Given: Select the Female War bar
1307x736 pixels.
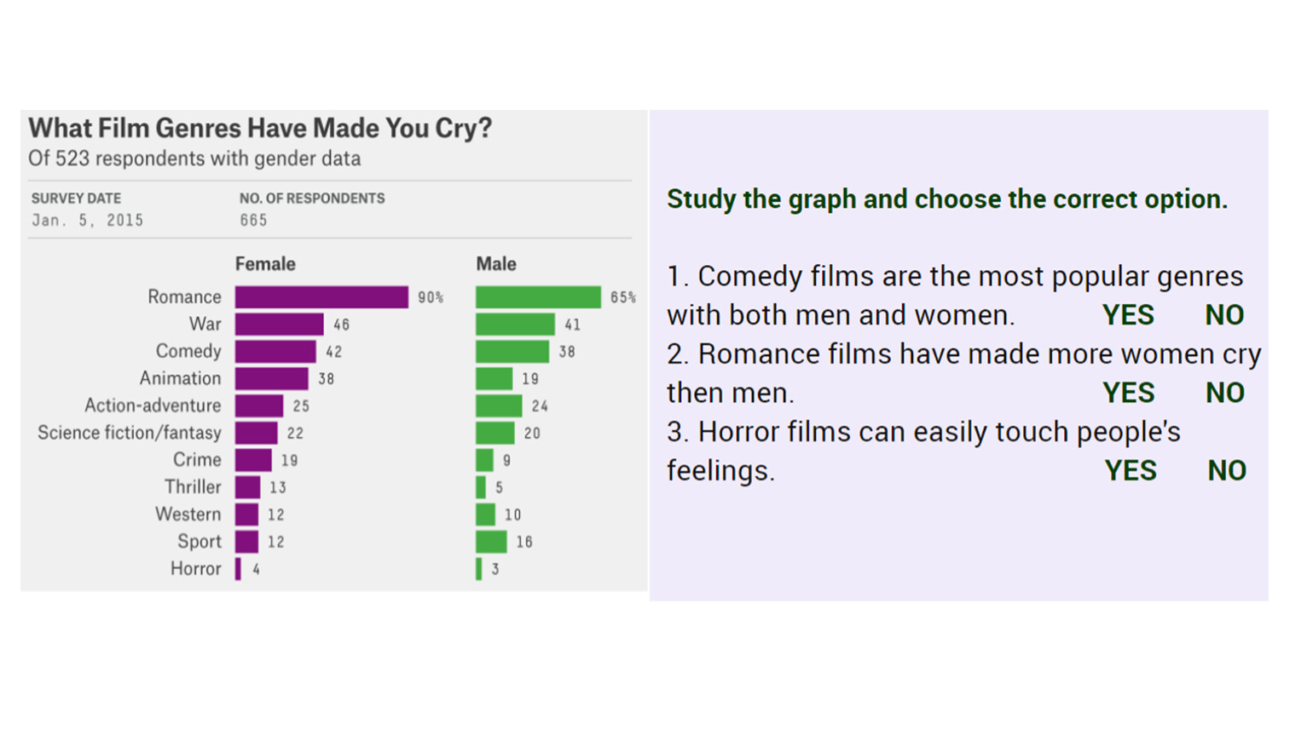Looking at the screenshot, I should tap(280, 325).
